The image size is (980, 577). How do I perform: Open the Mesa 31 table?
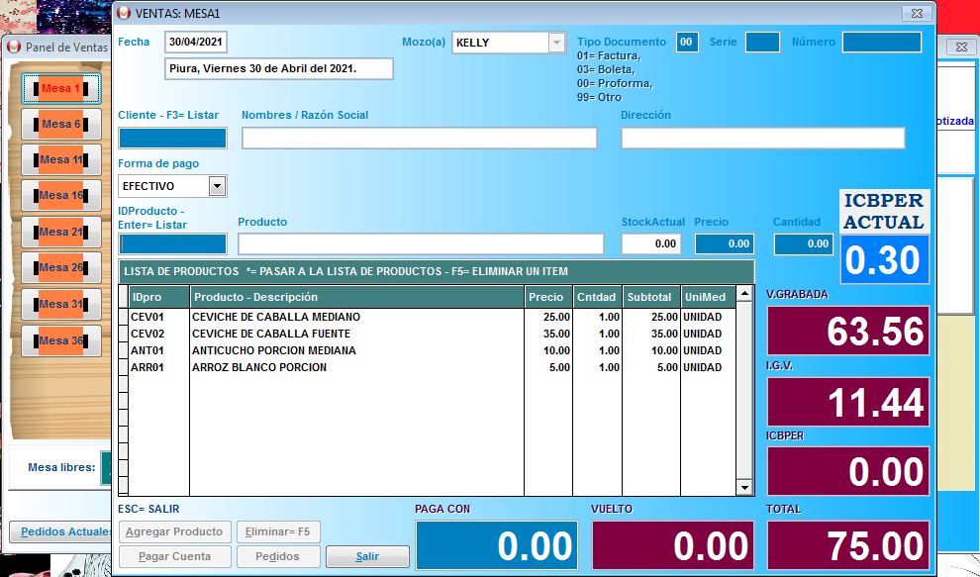pyautogui.click(x=61, y=304)
